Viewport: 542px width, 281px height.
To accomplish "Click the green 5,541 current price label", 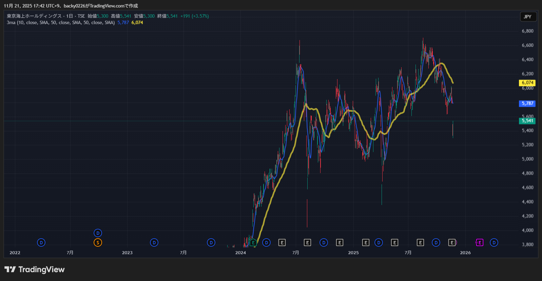I will pyautogui.click(x=527, y=121).
